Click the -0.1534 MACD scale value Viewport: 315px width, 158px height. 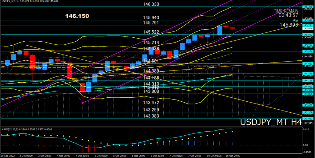[308, 152]
